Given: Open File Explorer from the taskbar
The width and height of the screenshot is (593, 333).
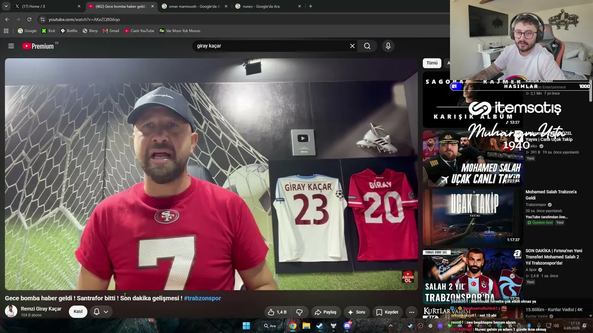Looking at the screenshot, I should (x=306, y=326).
